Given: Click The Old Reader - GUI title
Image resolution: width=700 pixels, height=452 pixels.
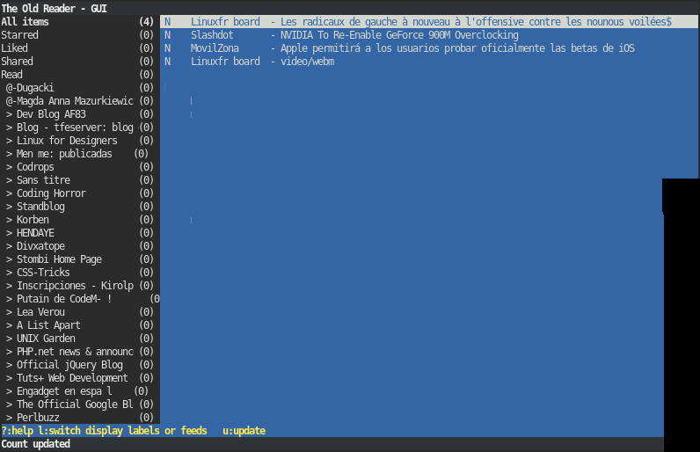Looking at the screenshot, I should pos(54,9).
